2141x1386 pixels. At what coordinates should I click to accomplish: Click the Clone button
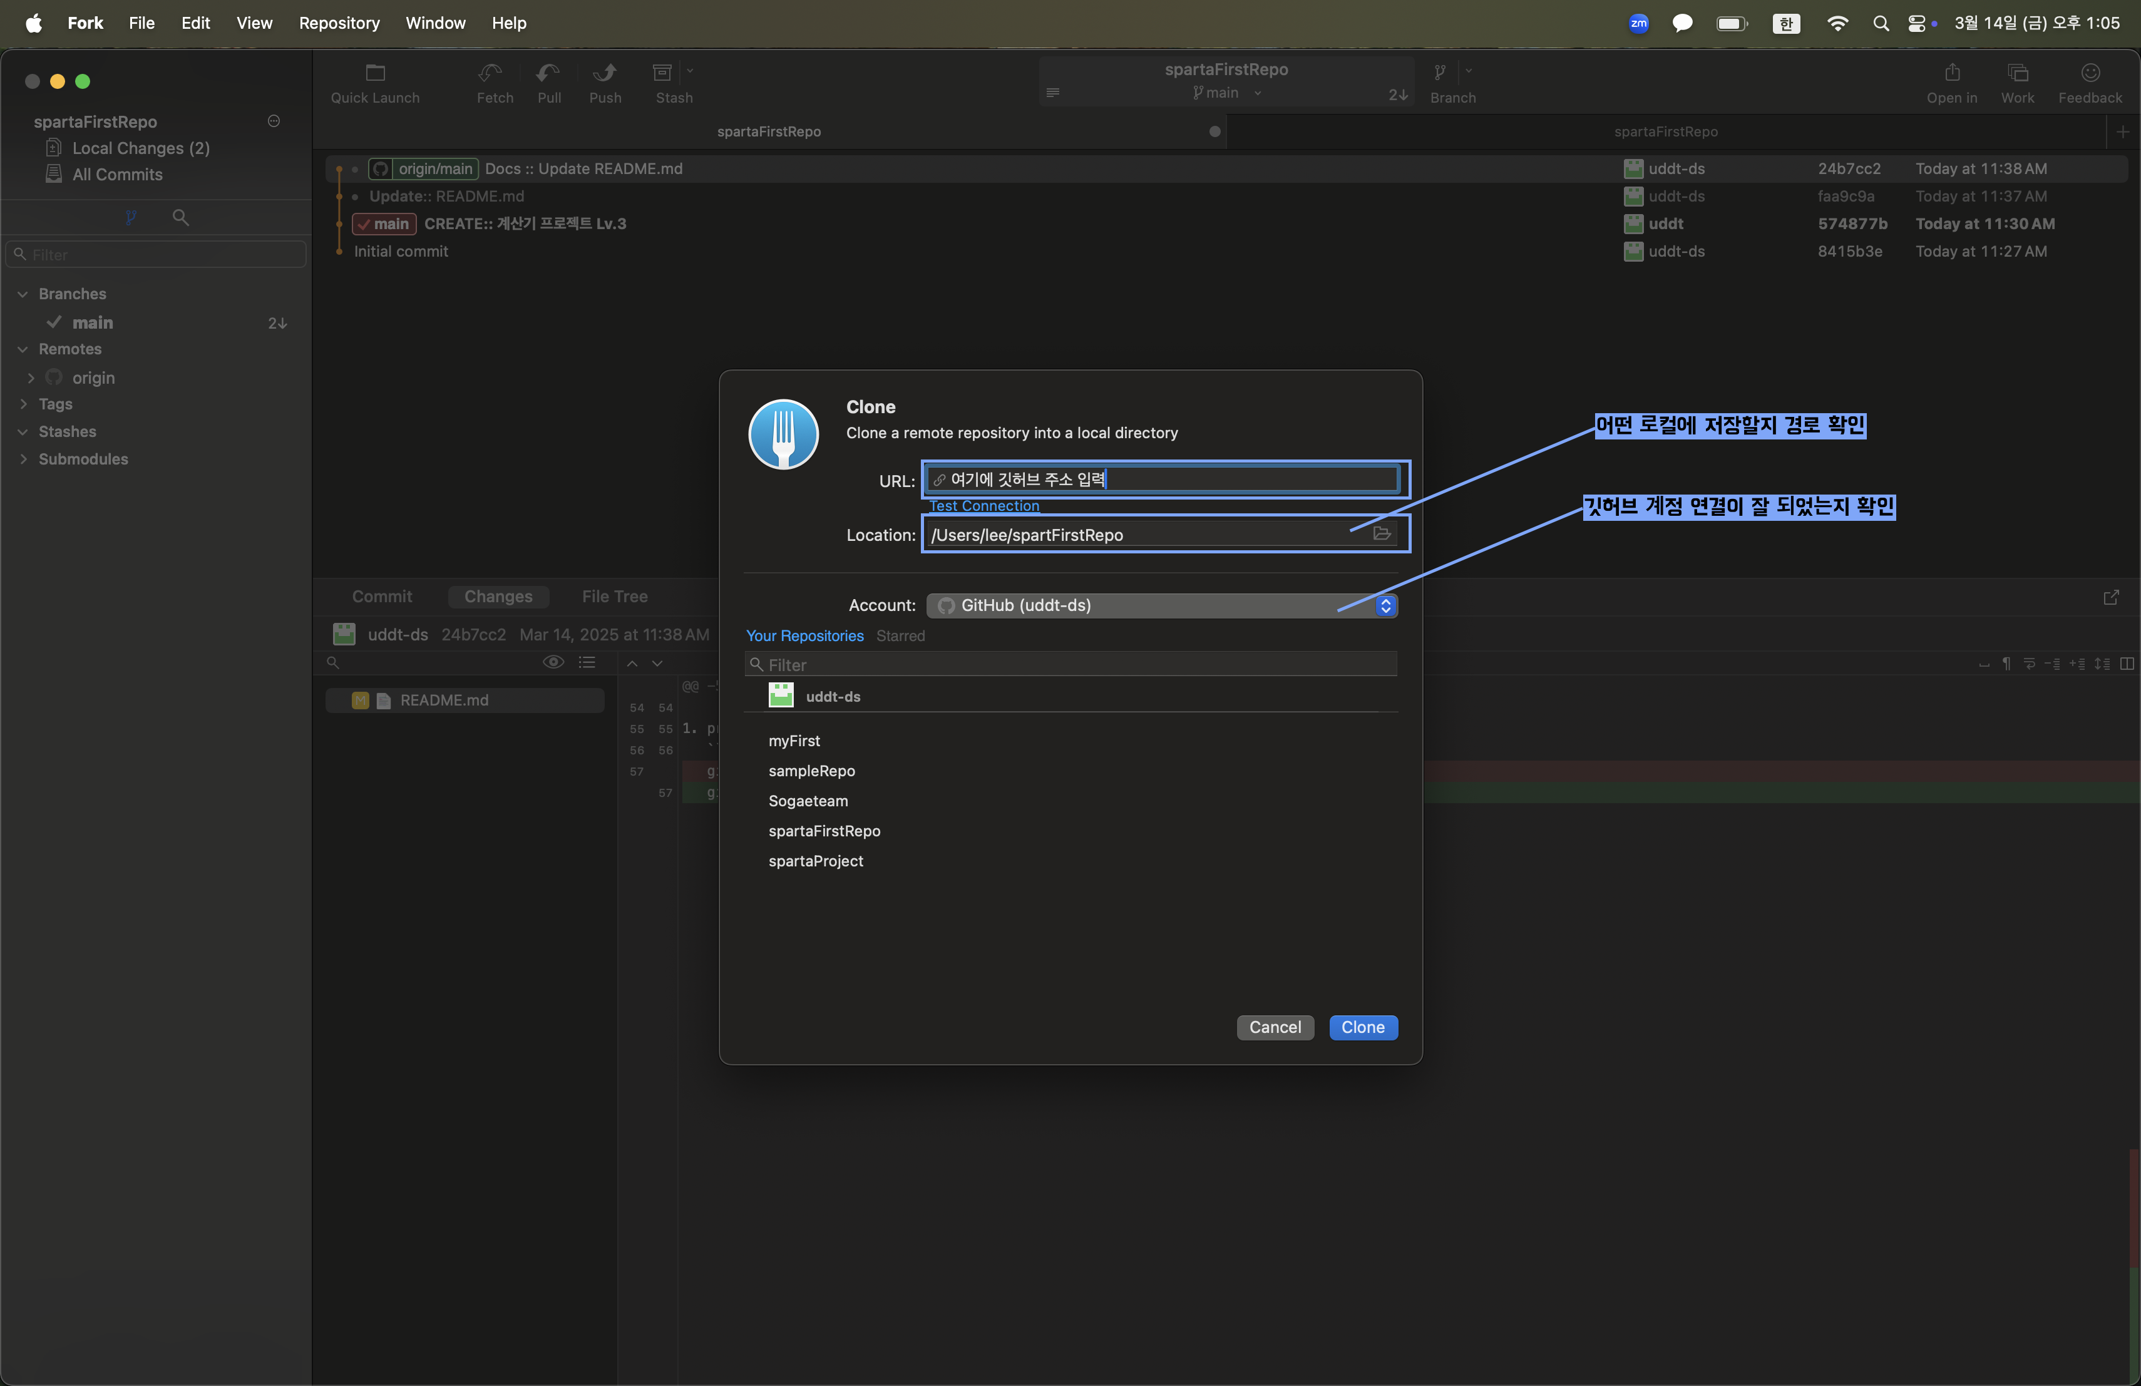[x=1363, y=1027]
